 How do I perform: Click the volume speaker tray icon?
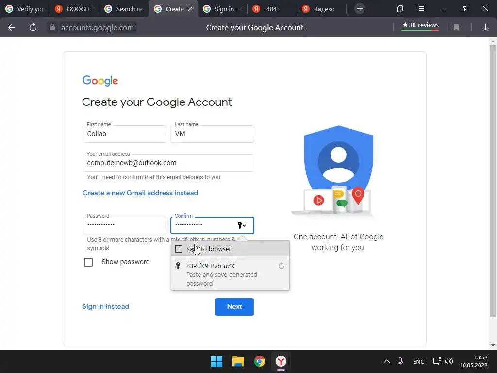449,361
